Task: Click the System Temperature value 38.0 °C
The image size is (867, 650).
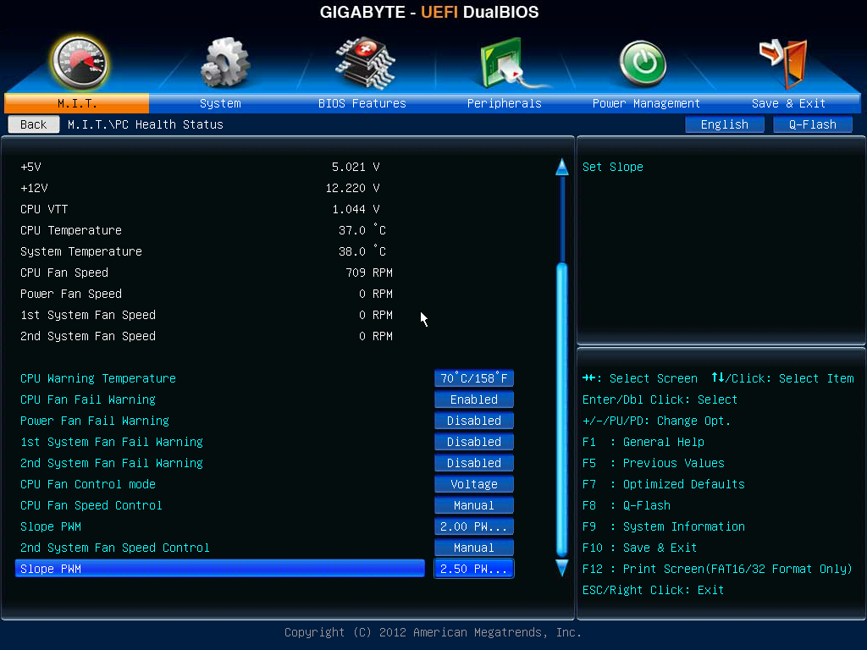Action: pyautogui.click(x=362, y=251)
